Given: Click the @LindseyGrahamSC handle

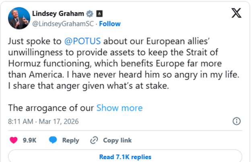Looking at the screenshot, I should (x=62, y=24).
